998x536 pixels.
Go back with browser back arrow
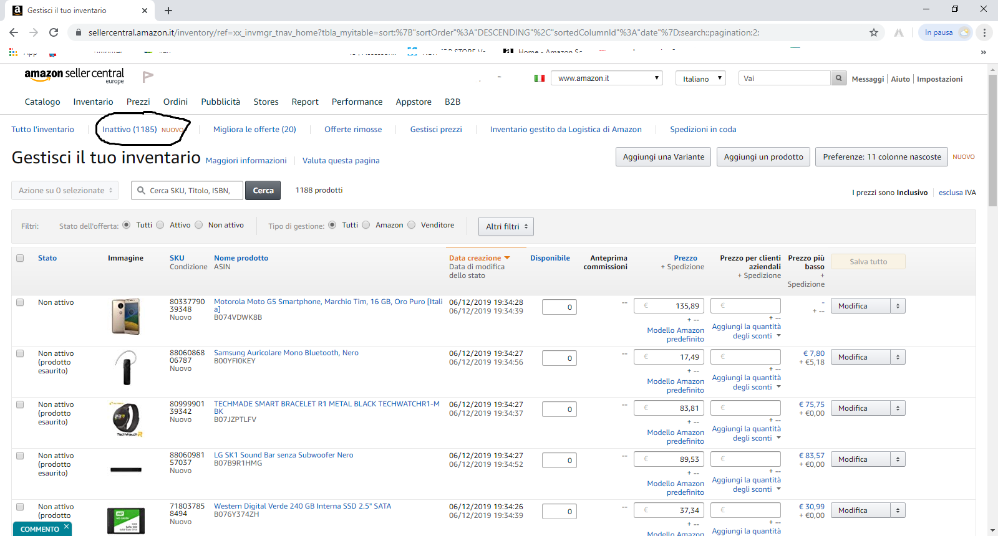point(14,32)
